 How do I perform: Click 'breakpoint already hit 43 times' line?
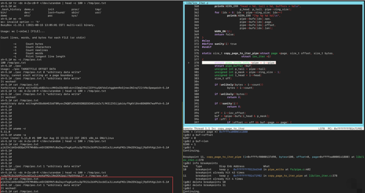coord(220,173)
